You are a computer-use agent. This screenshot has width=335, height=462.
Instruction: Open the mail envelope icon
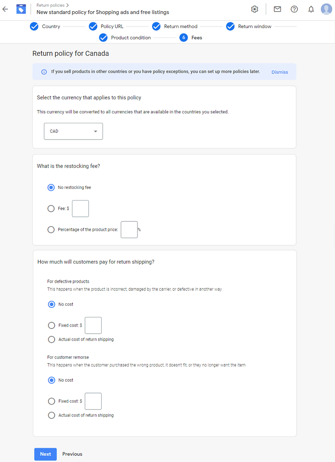tap(278, 9)
